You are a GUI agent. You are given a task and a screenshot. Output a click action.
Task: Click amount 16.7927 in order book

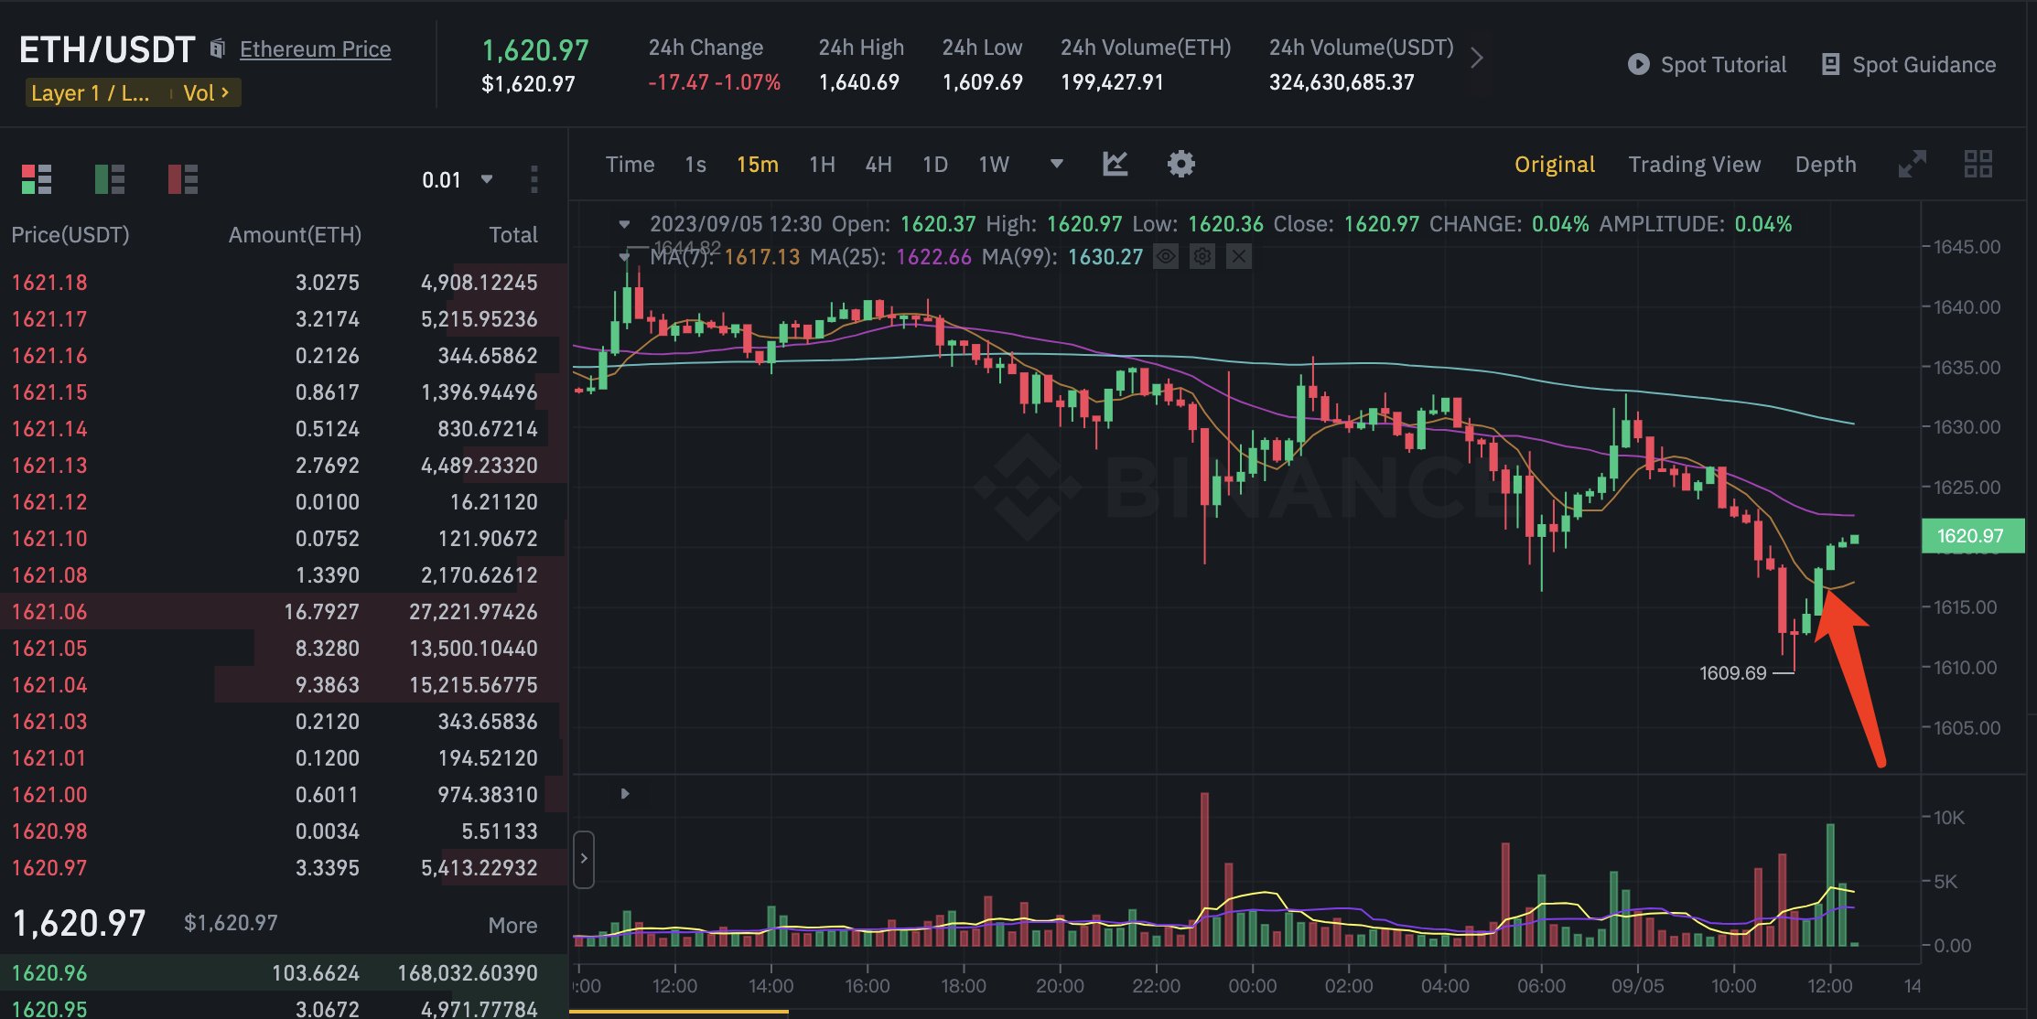tap(321, 612)
